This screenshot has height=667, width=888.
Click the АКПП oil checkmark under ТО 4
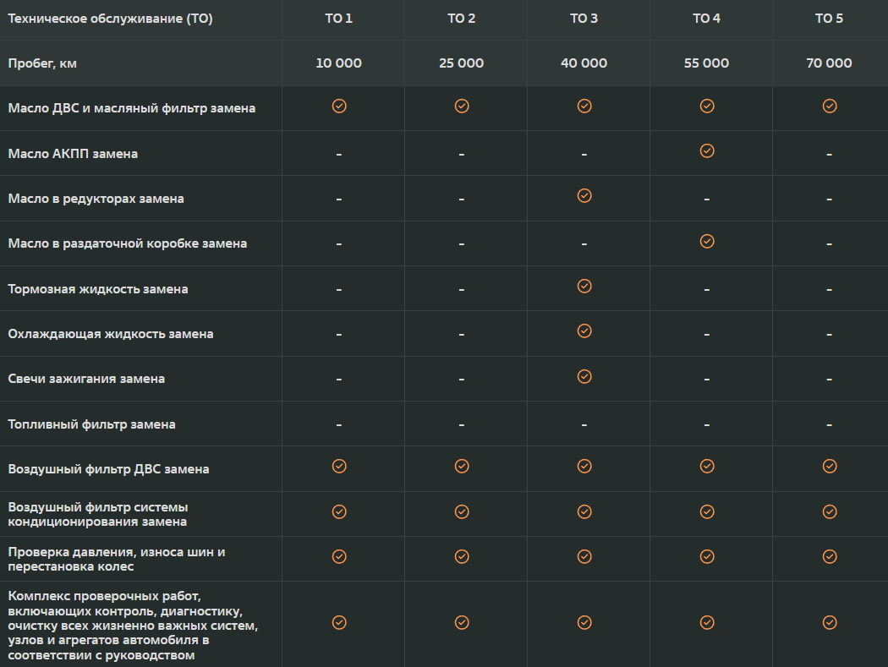pyautogui.click(x=707, y=150)
